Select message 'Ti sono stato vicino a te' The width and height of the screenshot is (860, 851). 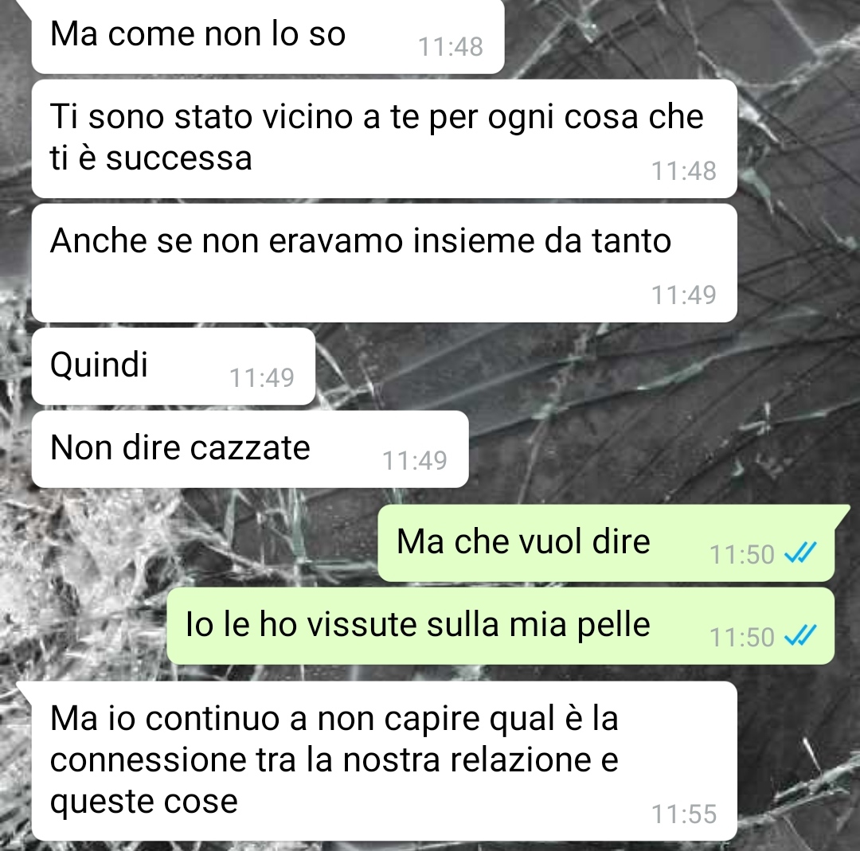pos(384,139)
